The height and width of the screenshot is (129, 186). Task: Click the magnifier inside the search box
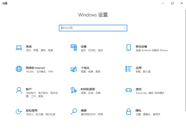click(x=124, y=28)
